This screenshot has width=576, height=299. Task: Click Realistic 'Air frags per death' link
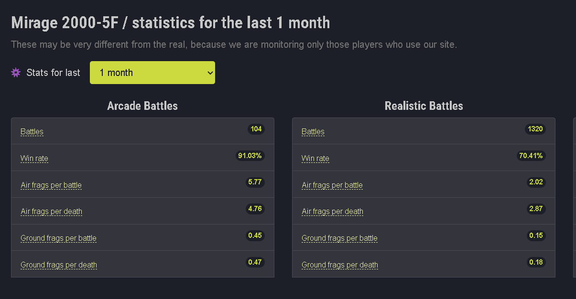click(332, 212)
